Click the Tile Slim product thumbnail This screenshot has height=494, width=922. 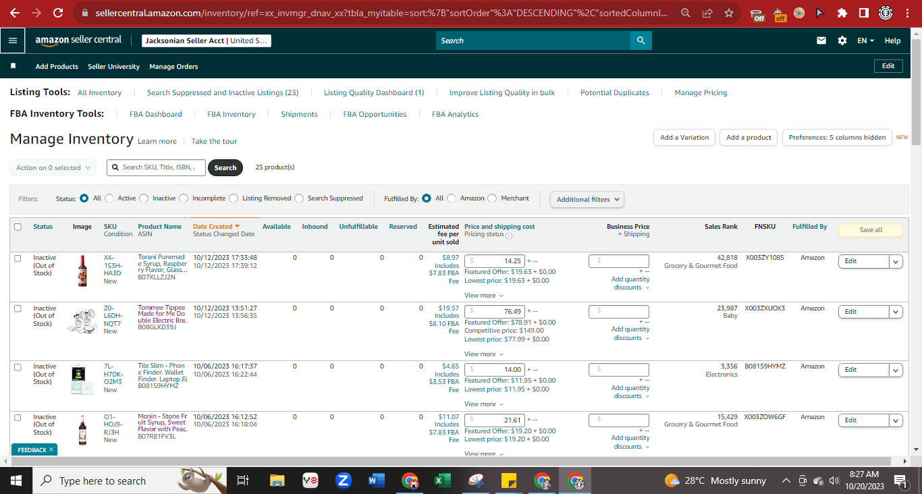[82, 379]
